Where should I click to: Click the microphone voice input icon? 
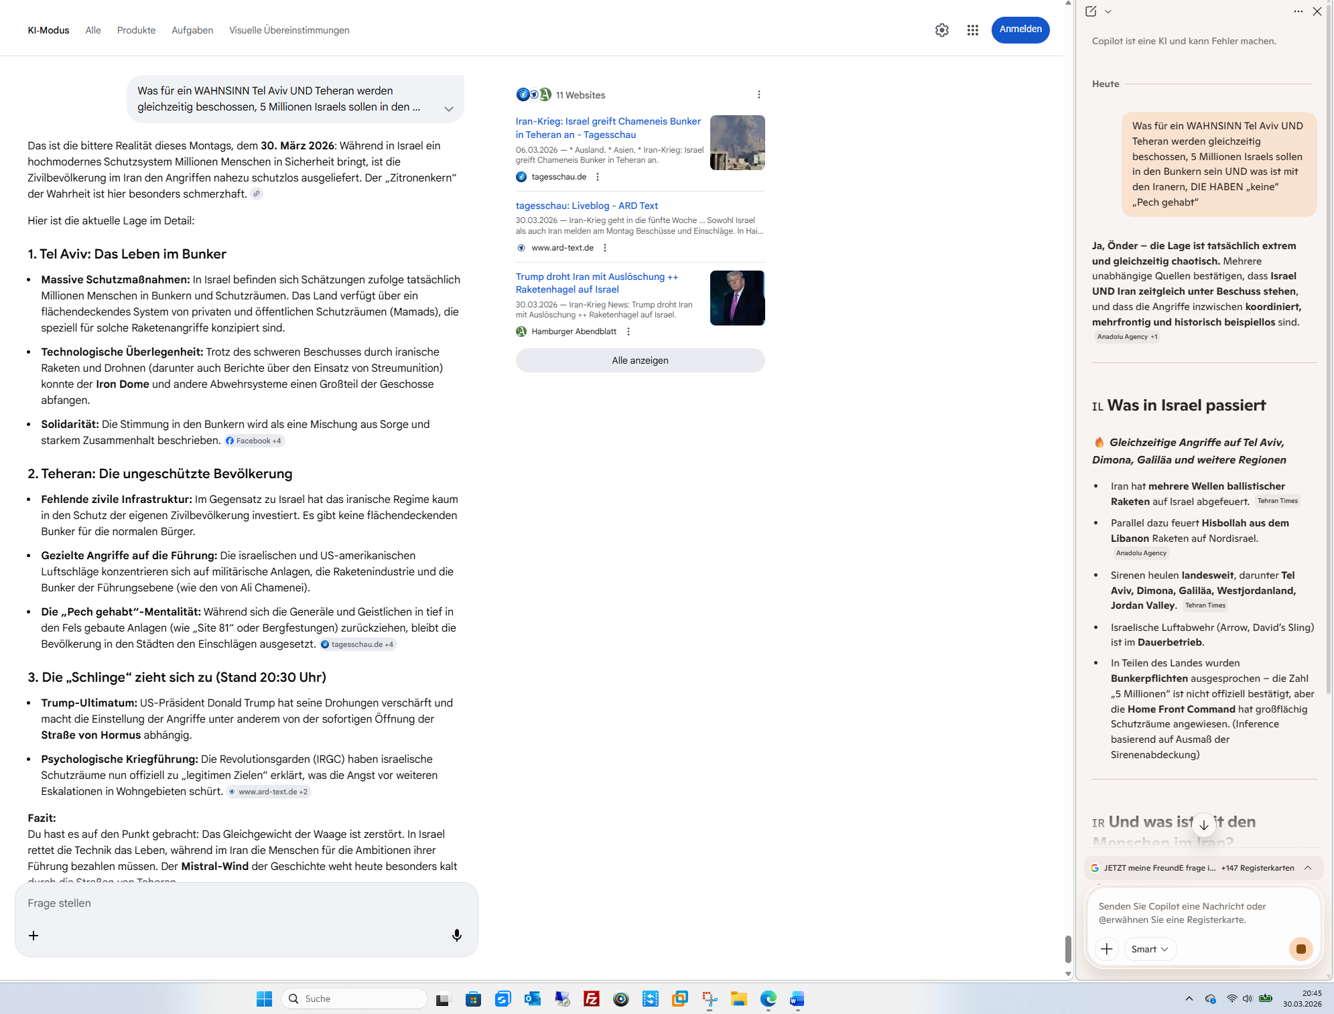pyautogui.click(x=457, y=935)
